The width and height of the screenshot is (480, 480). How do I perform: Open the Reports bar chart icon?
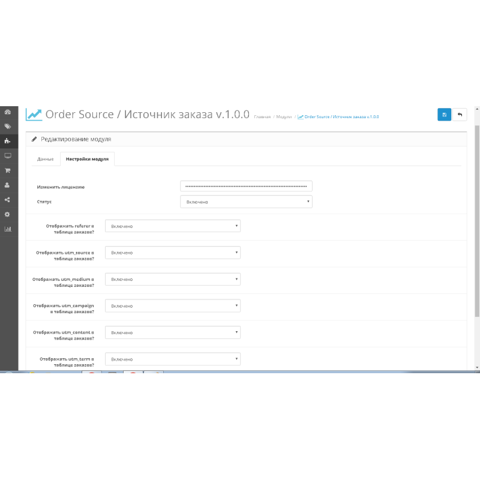[8, 229]
